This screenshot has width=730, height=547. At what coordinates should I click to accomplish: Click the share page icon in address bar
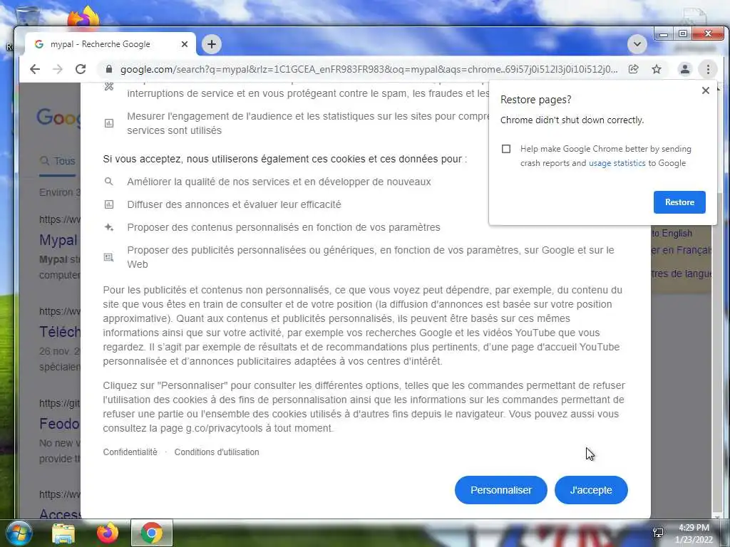click(x=633, y=69)
